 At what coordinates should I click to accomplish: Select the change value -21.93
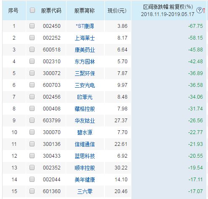point(195,144)
